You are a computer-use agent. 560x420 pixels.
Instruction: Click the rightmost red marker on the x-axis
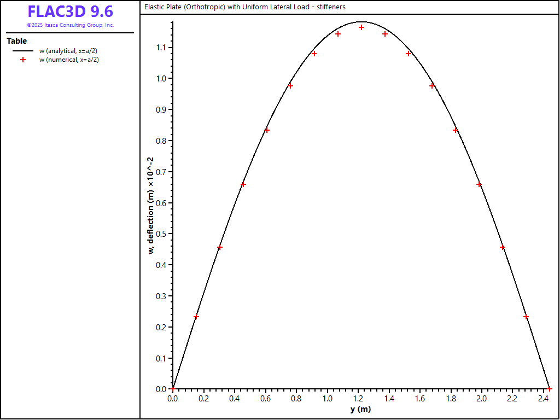tap(550, 389)
